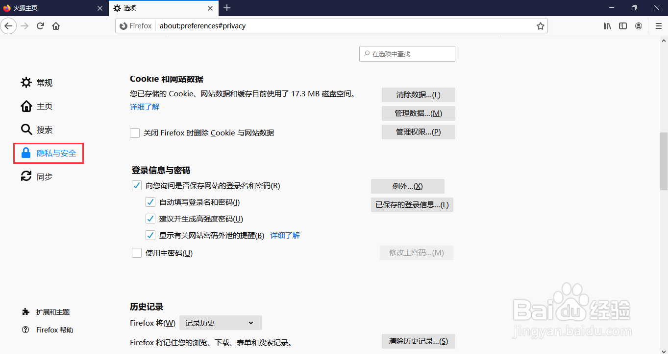668x354 pixels.
Task: Click the 管理数据 button
Action: [419, 113]
